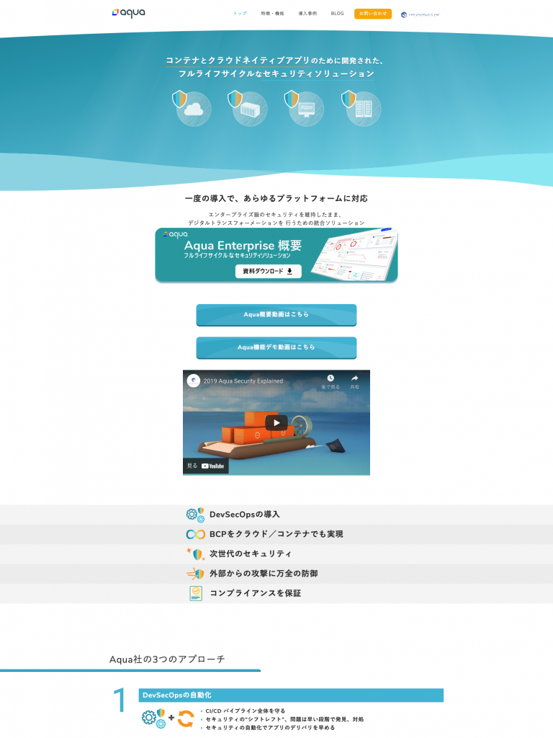Click the 一度の導入で、あらゆるプラットフォームに対応 heading
The image size is (553, 738).
(276, 199)
